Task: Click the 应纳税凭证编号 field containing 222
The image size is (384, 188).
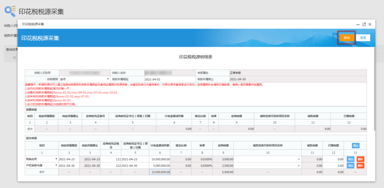Action: [x=111, y=166]
